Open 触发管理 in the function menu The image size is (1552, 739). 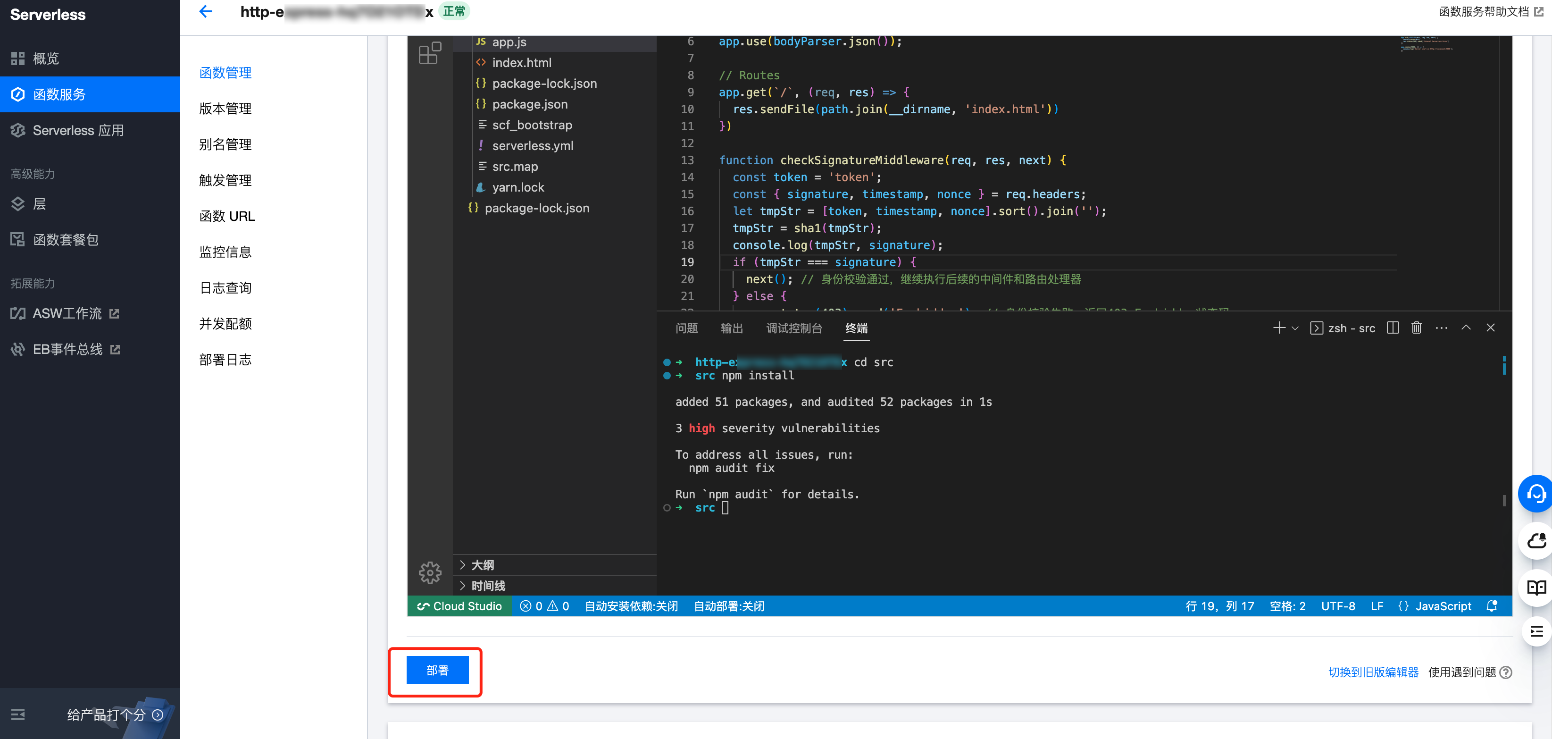(225, 180)
